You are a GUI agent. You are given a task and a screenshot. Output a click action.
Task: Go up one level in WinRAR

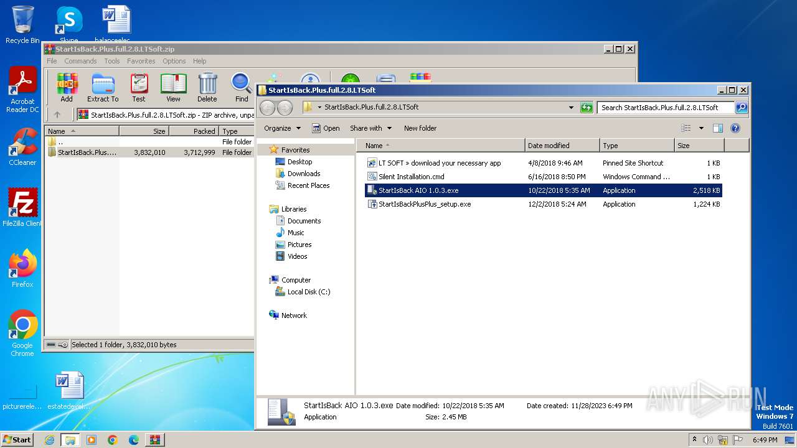pos(57,114)
